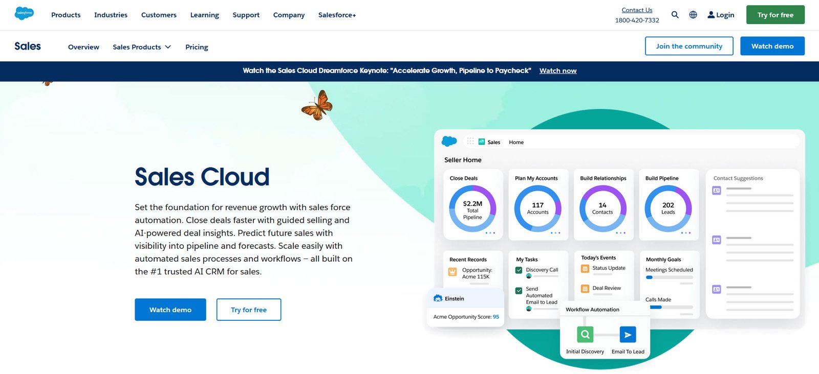Click the Deal Review calendar icon
Screen dimensions: 819x374
(585, 289)
